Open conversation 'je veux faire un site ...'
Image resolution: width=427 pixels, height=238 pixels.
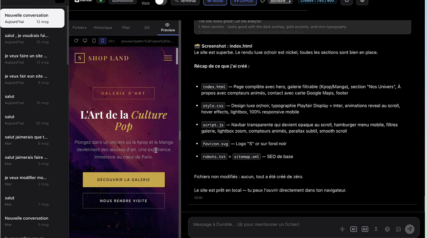(x=33, y=59)
